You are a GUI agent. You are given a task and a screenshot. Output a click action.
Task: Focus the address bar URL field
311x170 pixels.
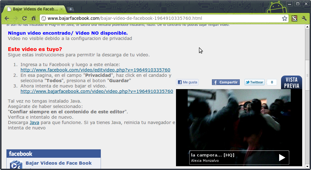pyautogui.click(x=164, y=18)
